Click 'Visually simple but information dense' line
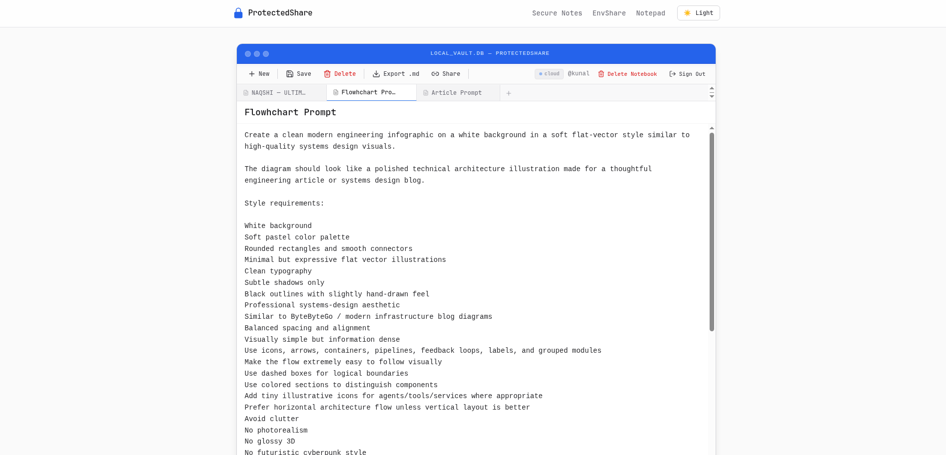946x455 pixels. [322, 340]
